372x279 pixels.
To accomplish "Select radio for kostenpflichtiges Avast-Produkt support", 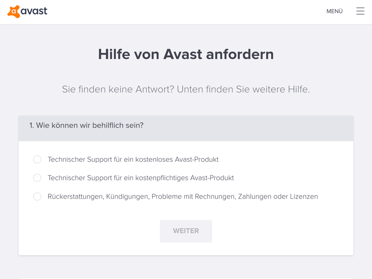I will (37, 178).
